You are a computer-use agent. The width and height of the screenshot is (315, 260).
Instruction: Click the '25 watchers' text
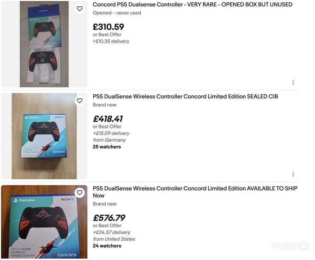tap(107, 147)
